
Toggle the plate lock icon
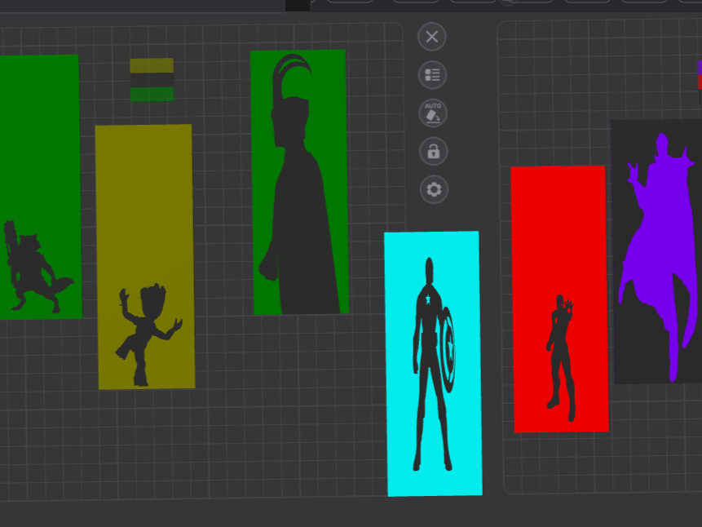click(433, 152)
